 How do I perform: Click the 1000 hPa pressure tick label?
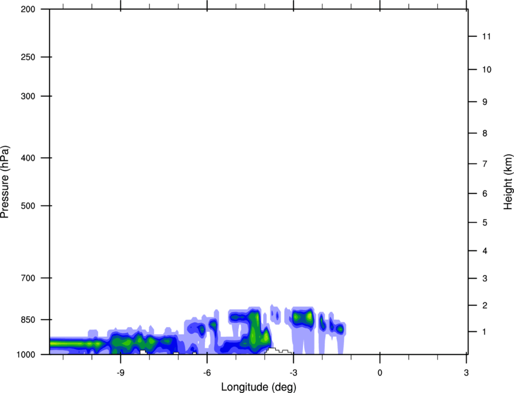pos(27,354)
